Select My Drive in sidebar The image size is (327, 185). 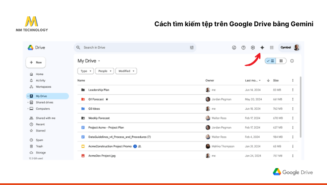(48, 96)
